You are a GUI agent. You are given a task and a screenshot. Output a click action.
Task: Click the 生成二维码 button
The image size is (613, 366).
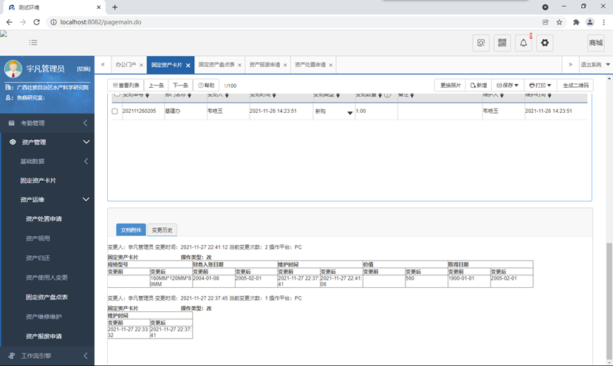coord(575,85)
